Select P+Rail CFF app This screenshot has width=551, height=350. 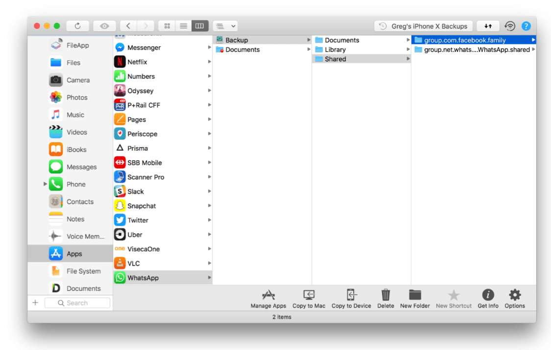tap(163, 105)
